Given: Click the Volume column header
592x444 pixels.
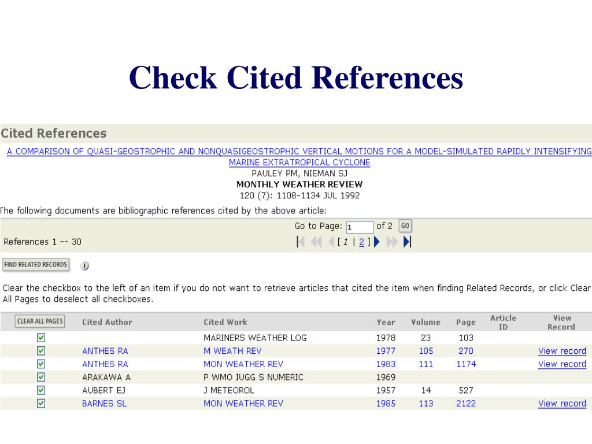Looking at the screenshot, I should coord(426,323).
